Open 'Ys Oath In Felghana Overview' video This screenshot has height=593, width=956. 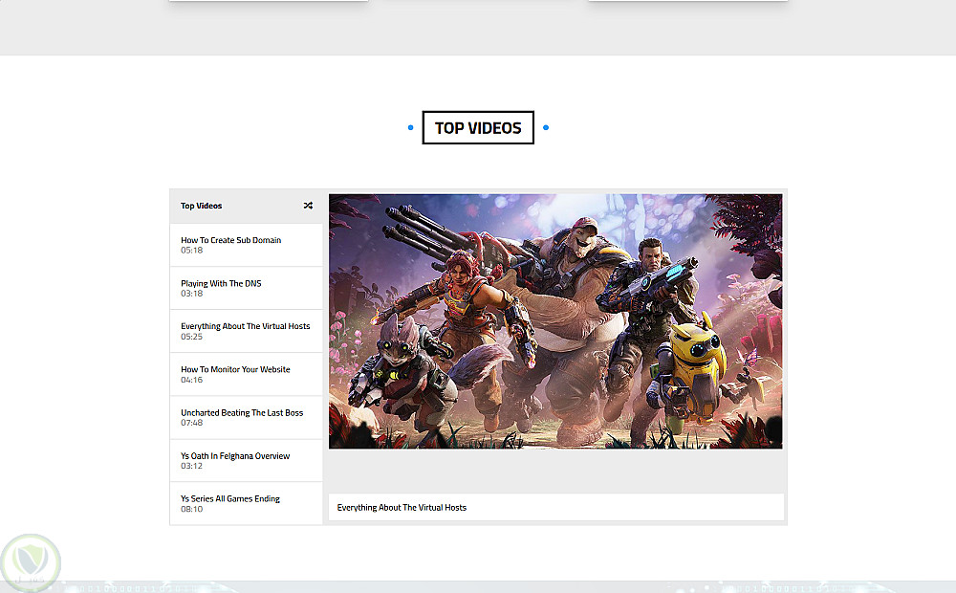pyautogui.click(x=247, y=461)
